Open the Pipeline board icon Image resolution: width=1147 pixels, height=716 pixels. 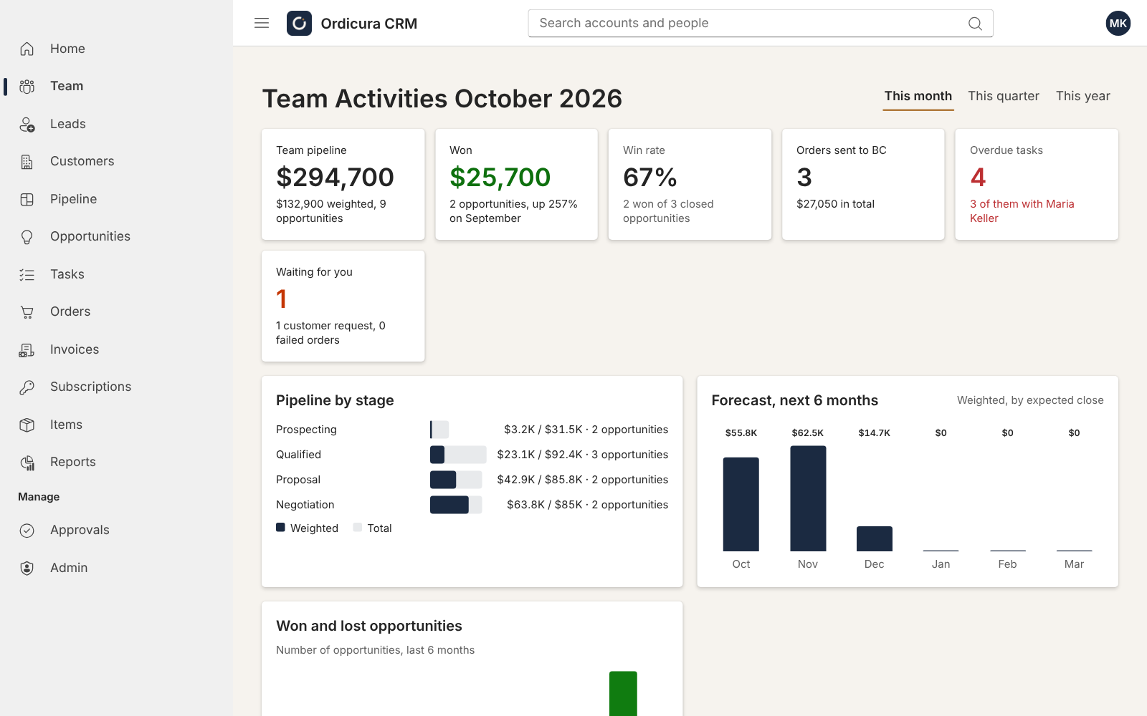click(x=27, y=199)
